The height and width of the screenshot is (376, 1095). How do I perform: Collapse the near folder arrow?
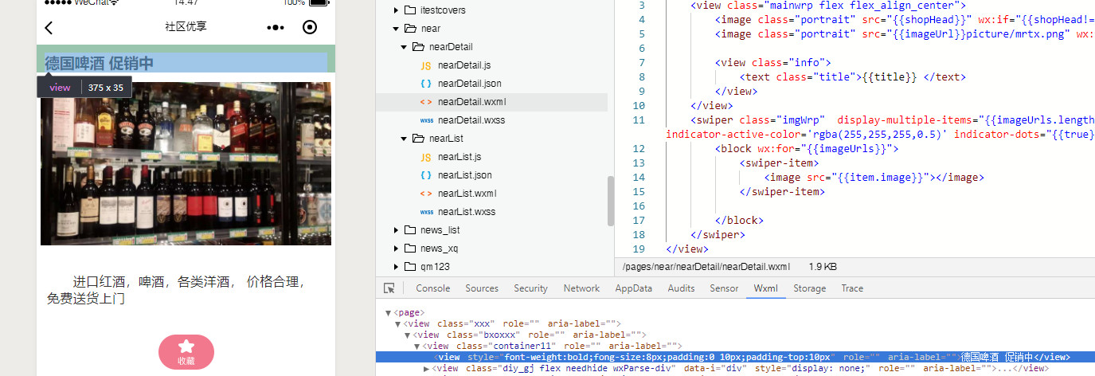point(396,29)
